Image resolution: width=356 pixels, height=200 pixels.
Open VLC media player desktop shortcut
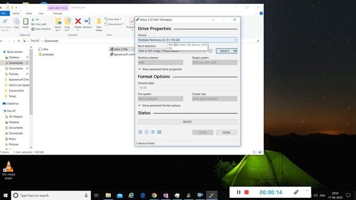(9, 171)
